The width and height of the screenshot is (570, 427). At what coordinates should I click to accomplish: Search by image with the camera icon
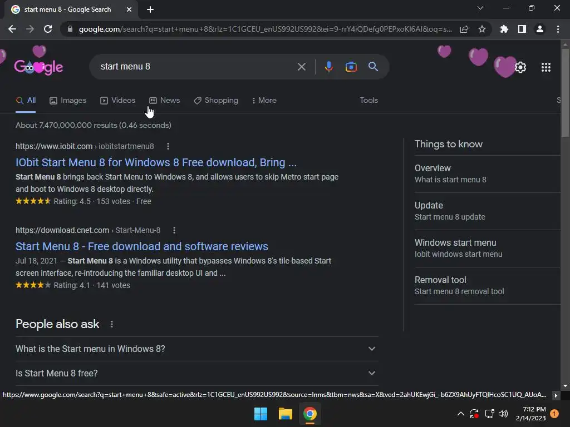point(351,67)
